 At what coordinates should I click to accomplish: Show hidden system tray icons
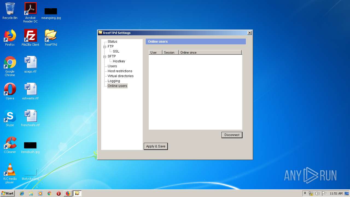pyautogui.click(x=305, y=193)
